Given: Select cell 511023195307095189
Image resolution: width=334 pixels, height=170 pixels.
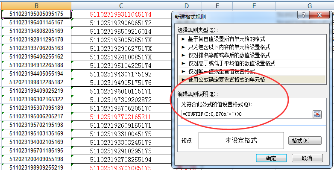Looking at the screenshot, I should click(36, 108).
